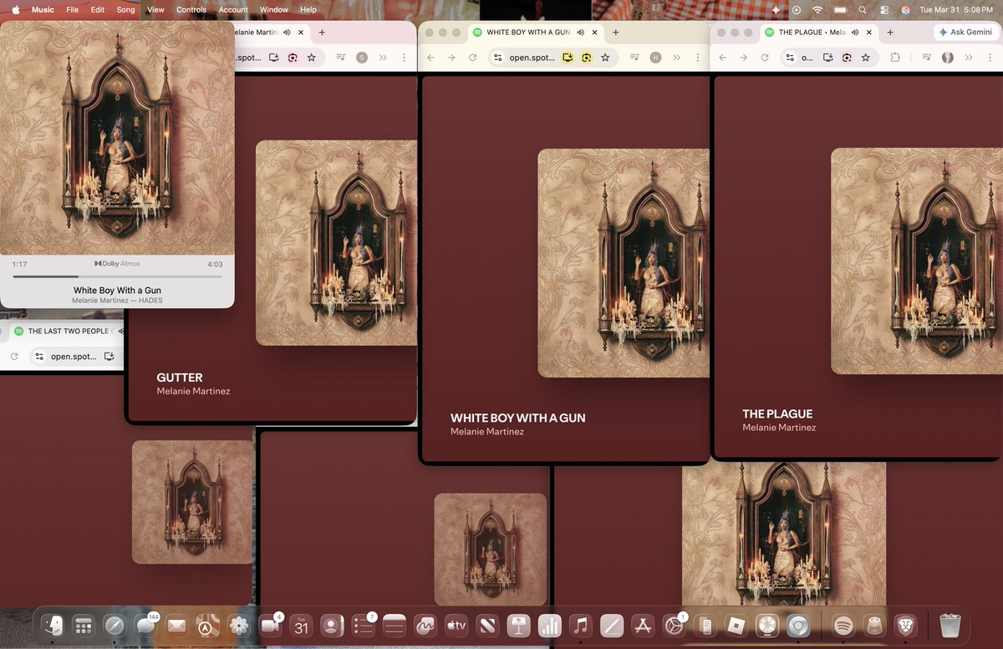Bookmark the GUTTER page with star

[x=312, y=58]
